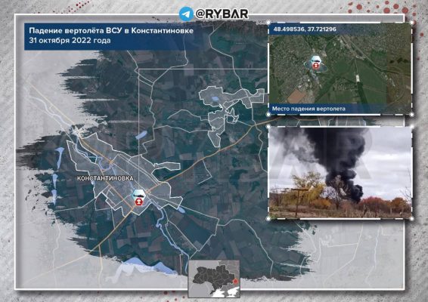This screenshot has width=428, height=302.
Task: Click the title Падение вертолёта ВСУ в Константиновке
Action: click(x=111, y=30)
